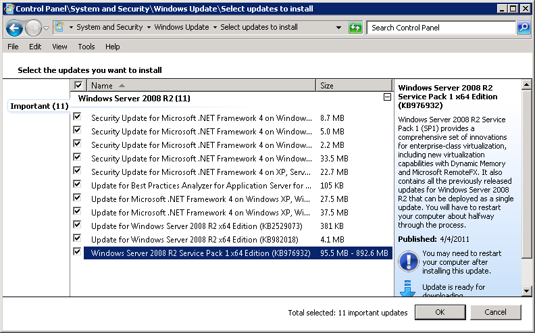Image resolution: width=535 pixels, height=333 pixels.
Task: Click the restart warning exclamation icon
Action: (x=408, y=261)
